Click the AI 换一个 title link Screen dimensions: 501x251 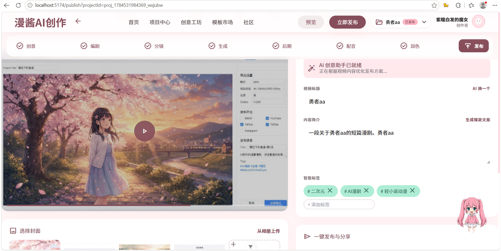481,89
